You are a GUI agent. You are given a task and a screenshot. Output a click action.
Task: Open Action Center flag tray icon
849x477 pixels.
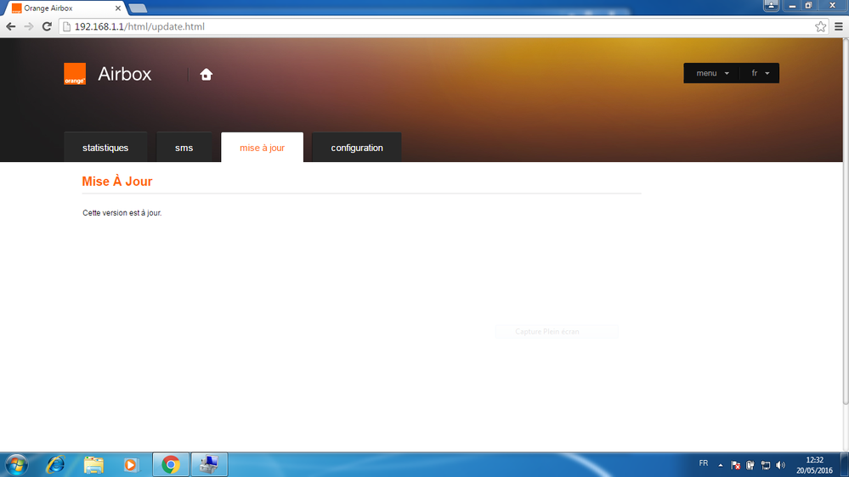click(735, 465)
